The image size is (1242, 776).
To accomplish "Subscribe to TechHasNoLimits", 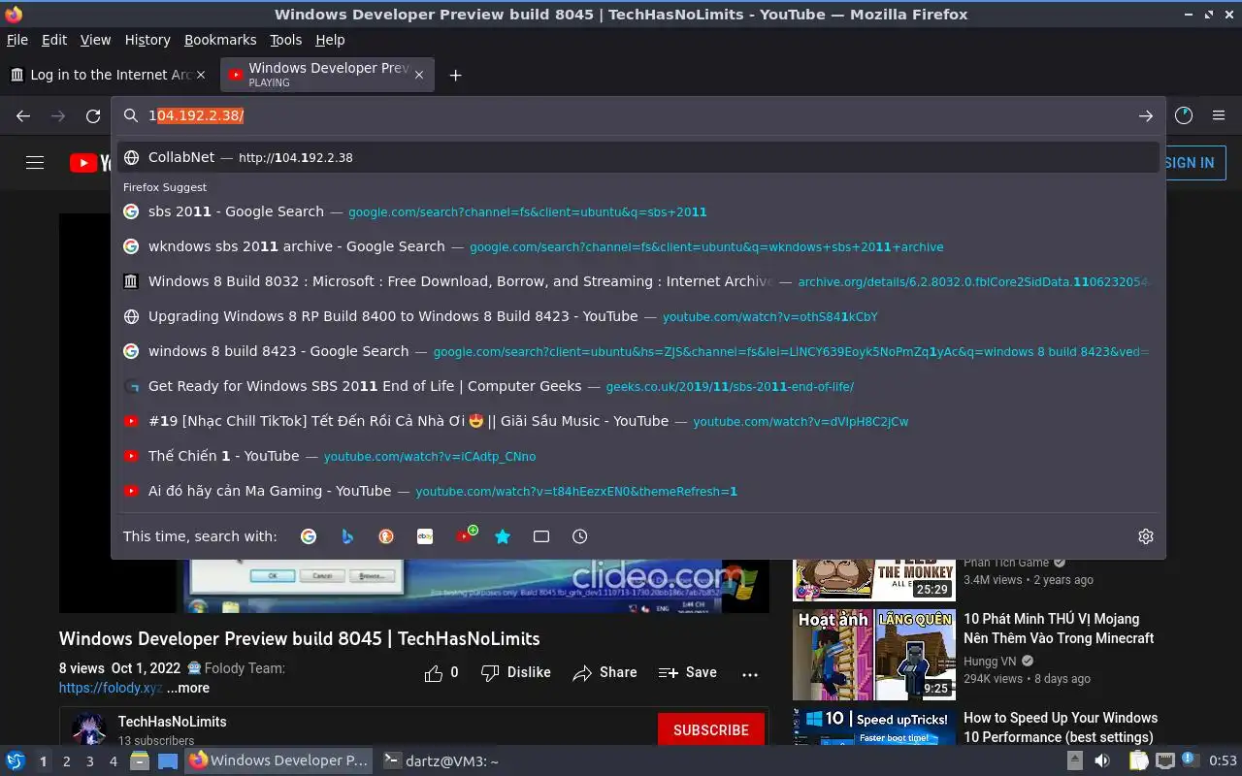I will click(711, 729).
